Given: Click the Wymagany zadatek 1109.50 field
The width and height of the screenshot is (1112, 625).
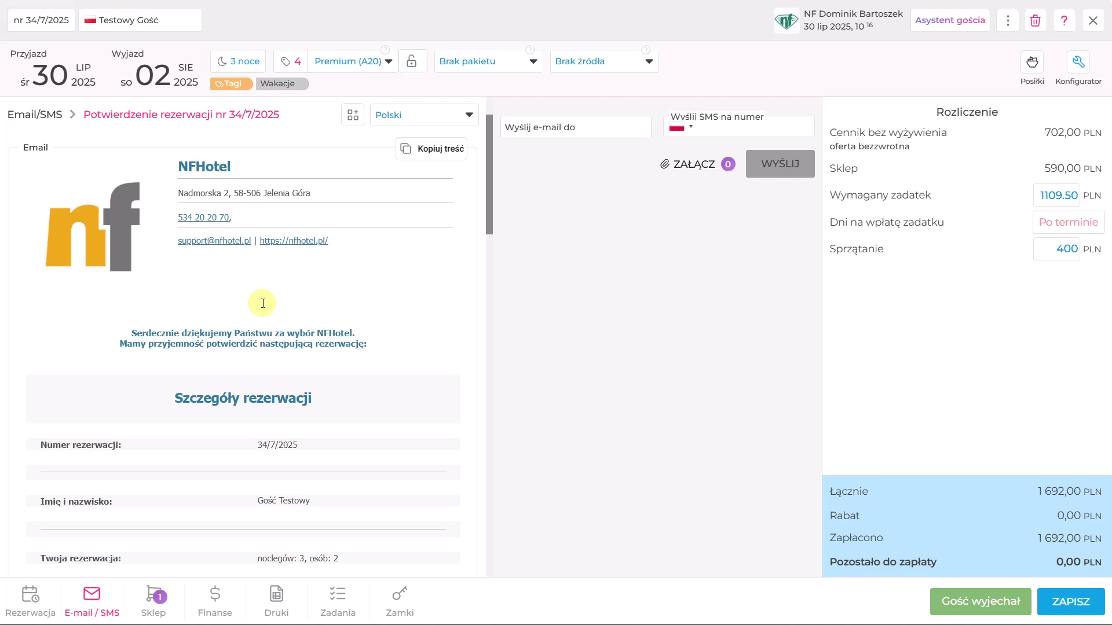Looking at the screenshot, I should pyautogui.click(x=1056, y=195).
